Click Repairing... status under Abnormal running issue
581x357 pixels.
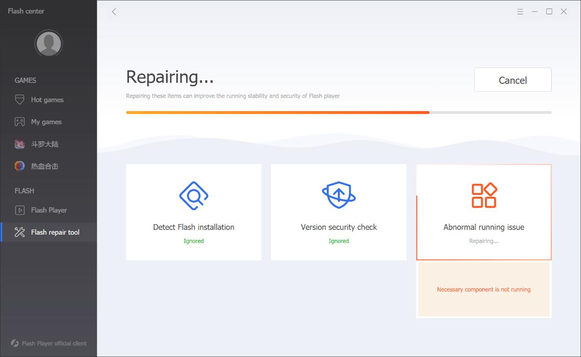[484, 241]
